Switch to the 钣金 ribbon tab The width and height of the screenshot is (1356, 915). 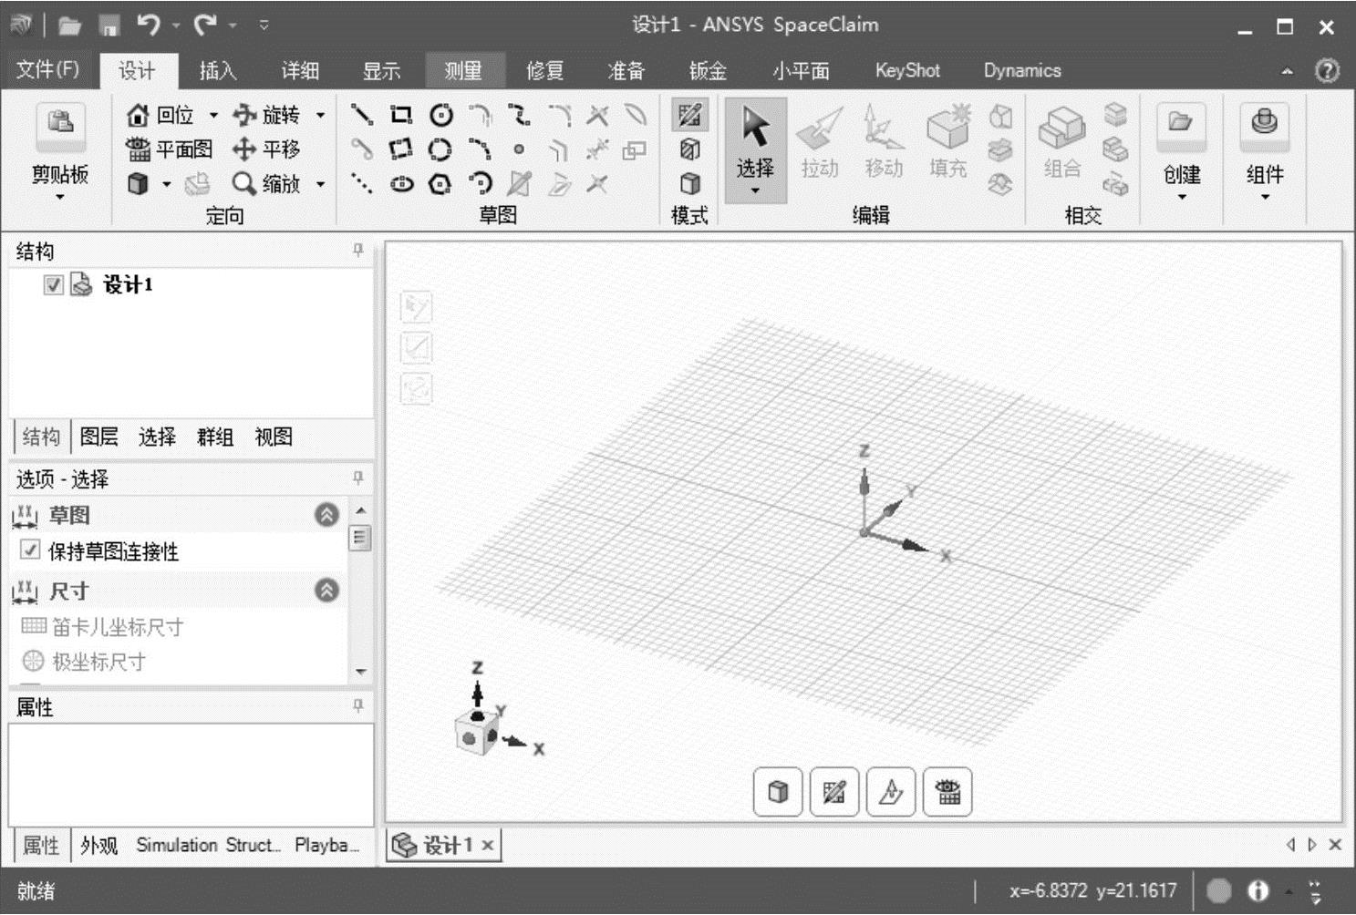click(x=708, y=71)
